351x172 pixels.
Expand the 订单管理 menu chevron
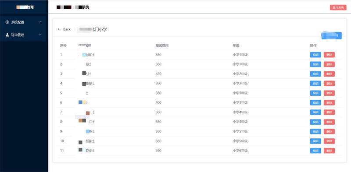click(40, 35)
